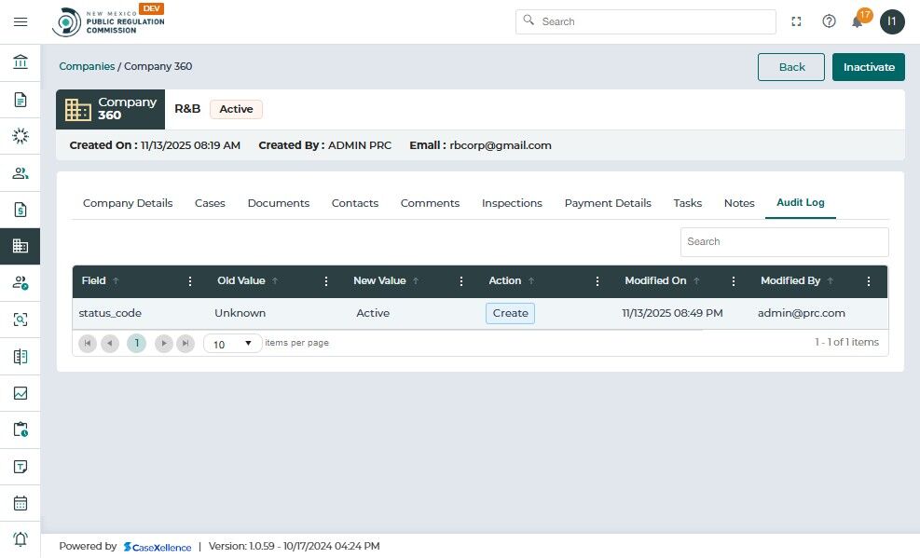
Task: Click the Active status badge
Action: pyautogui.click(x=237, y=109)
